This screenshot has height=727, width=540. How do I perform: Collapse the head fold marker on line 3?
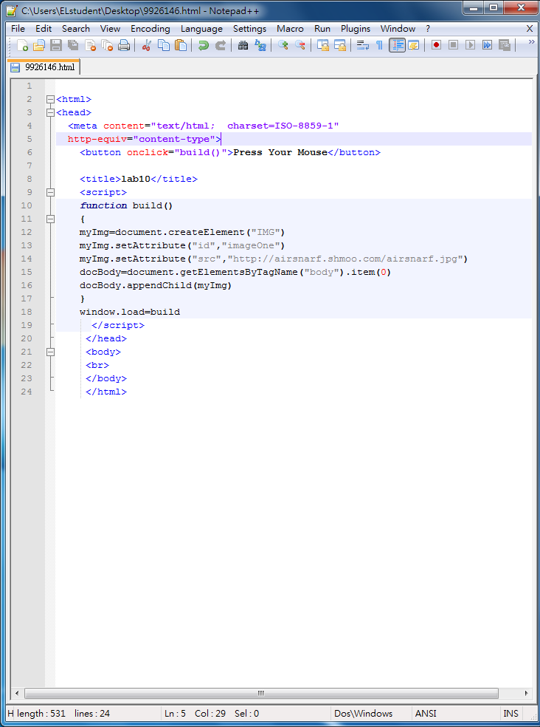[50, 112]
